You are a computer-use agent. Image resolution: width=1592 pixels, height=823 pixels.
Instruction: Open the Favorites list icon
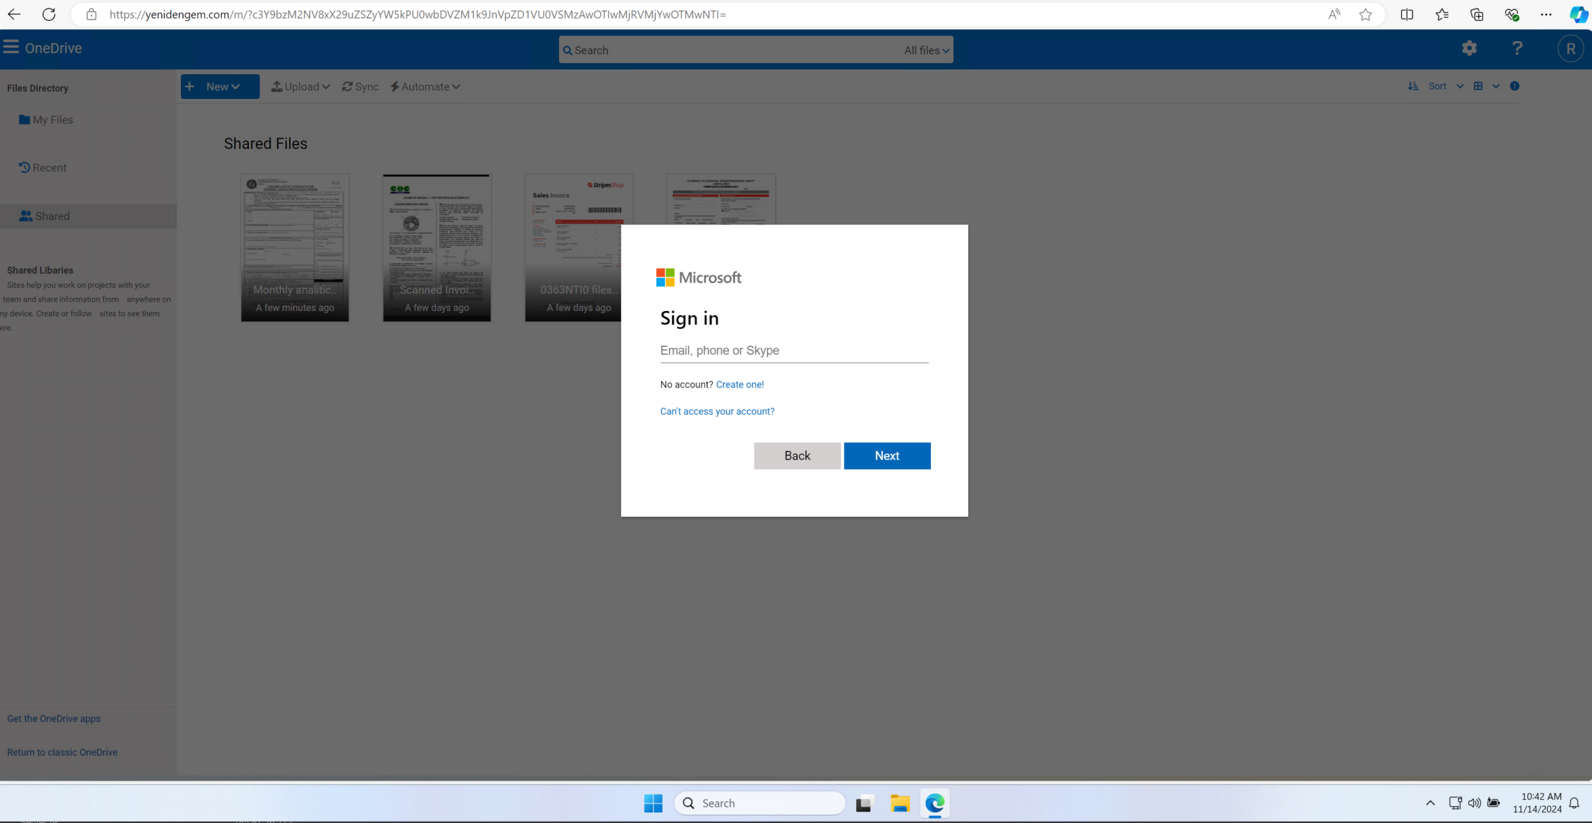click(x=1442, y=14)
